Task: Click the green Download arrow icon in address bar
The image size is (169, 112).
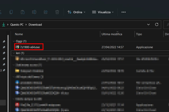Action: click(x=3, y=24)
